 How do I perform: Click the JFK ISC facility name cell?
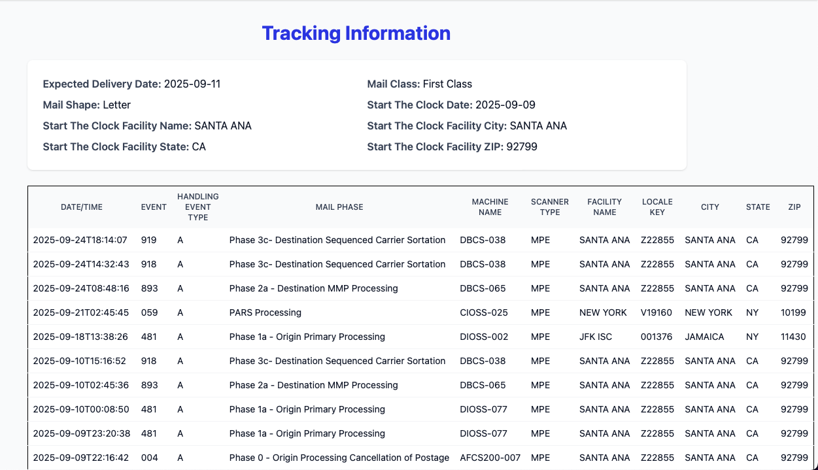pyautogui.click(x=596, y=337)
